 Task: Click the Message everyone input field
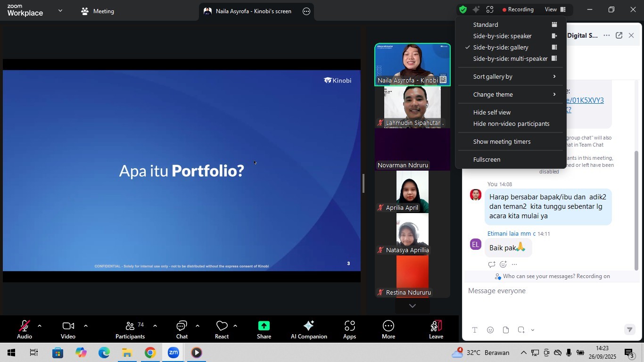(547, 291)
